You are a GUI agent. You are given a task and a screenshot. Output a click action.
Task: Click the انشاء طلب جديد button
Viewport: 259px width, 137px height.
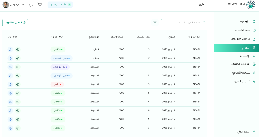pyautogui.click(x=60, y=5)
